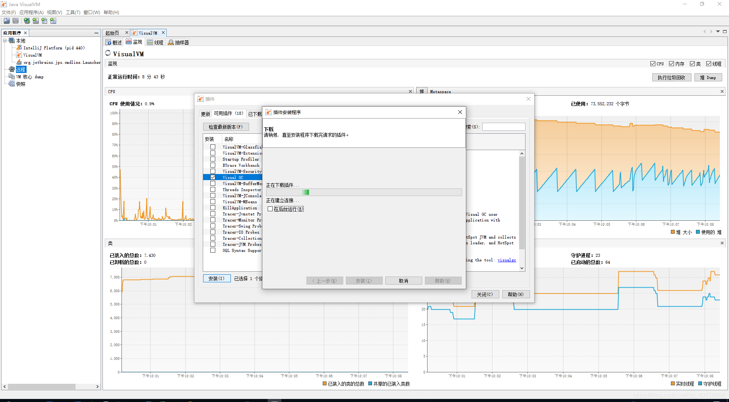Collapse the 本地 tree node

coord(5,41)
